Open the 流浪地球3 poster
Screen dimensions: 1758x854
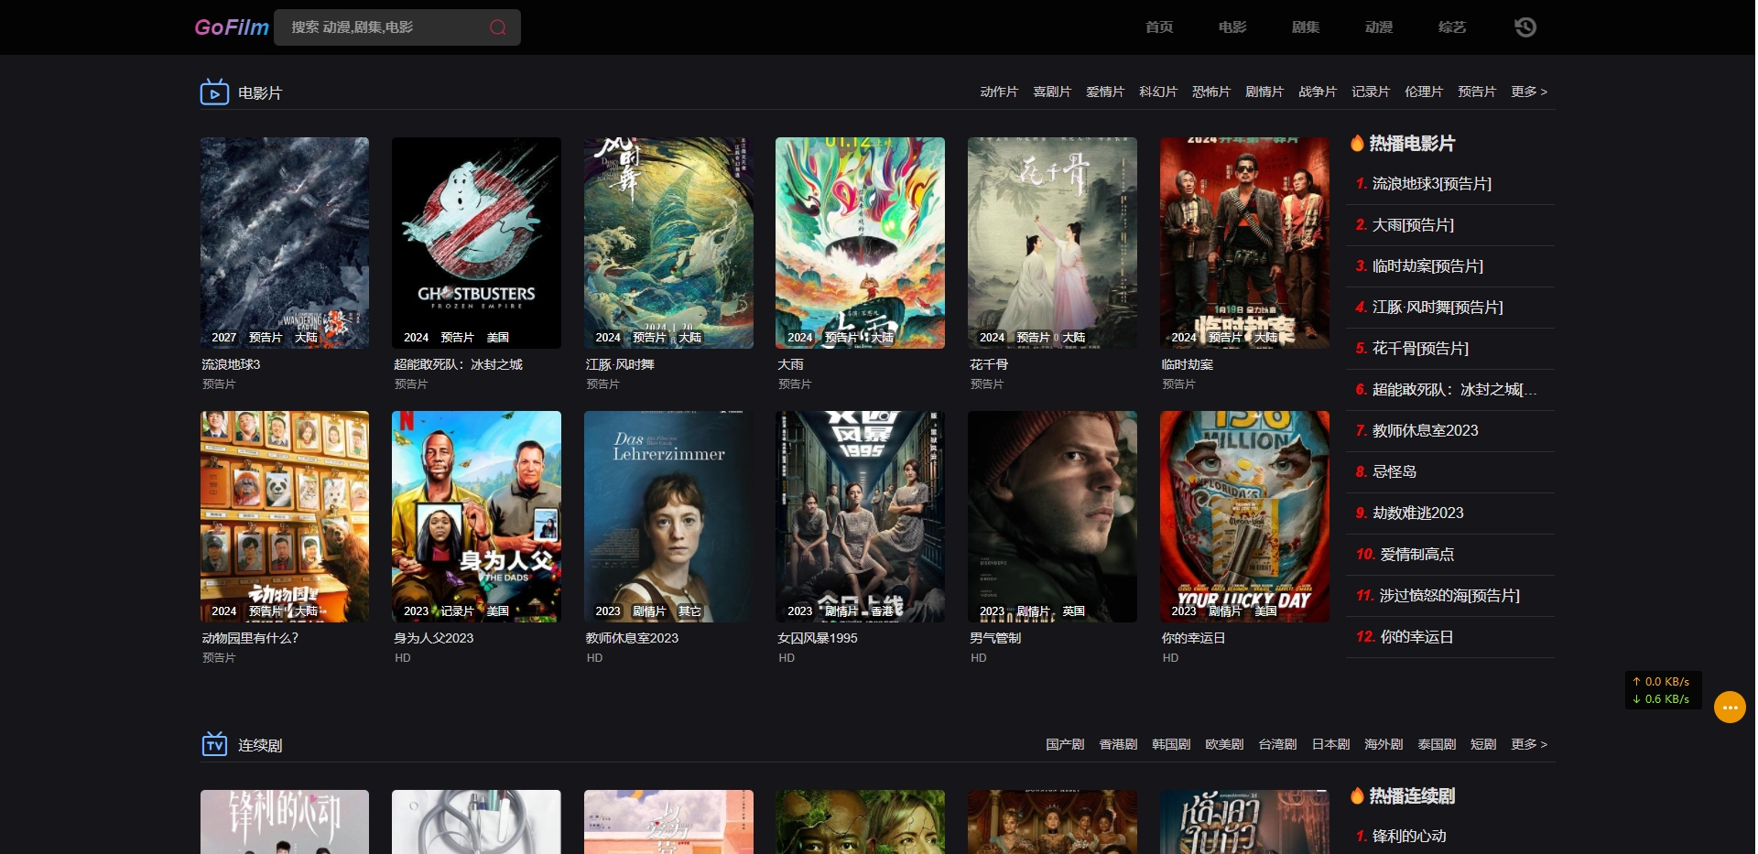coord(285,243)
